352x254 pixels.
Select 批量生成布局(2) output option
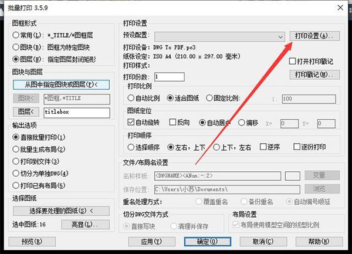click(x=16, y=149)
